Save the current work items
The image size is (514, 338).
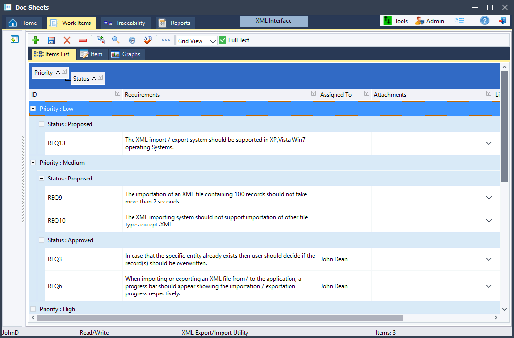coord(51,40)
